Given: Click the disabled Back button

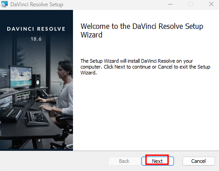Looking at the screenshot, I should pyautogui.click(x=124, y=161).
